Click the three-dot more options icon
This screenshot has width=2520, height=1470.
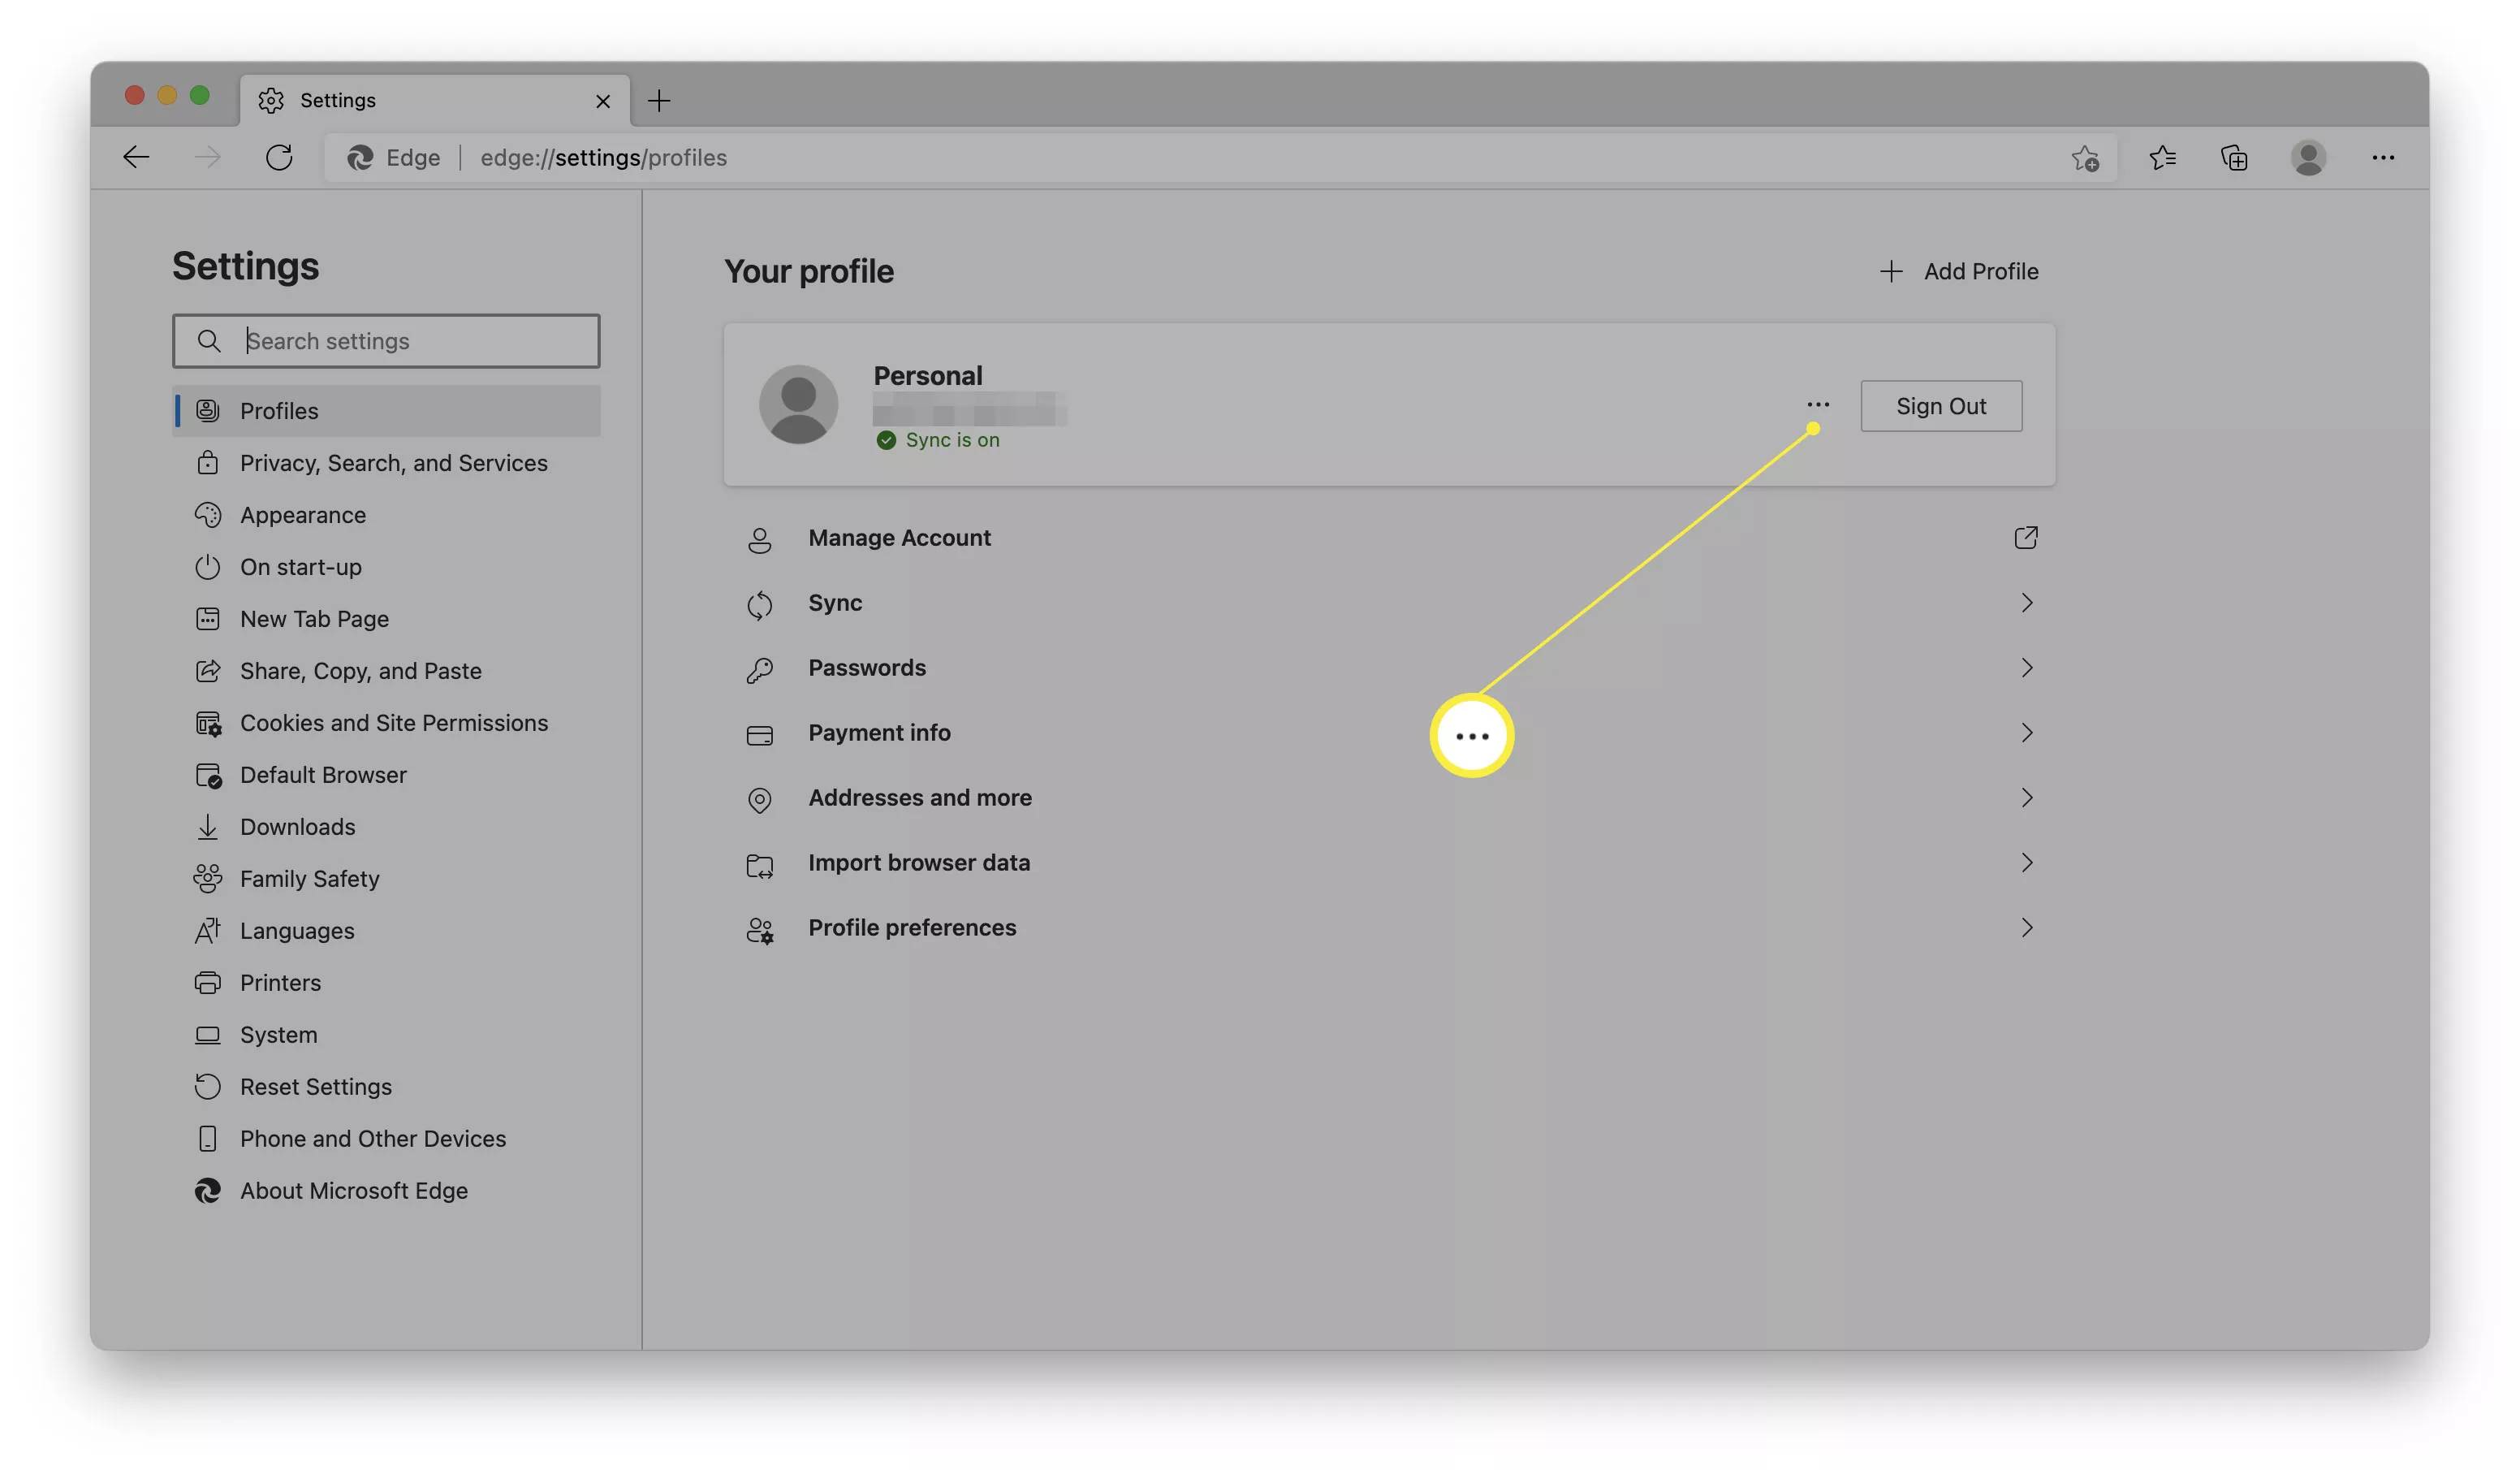coord(1817,404)
